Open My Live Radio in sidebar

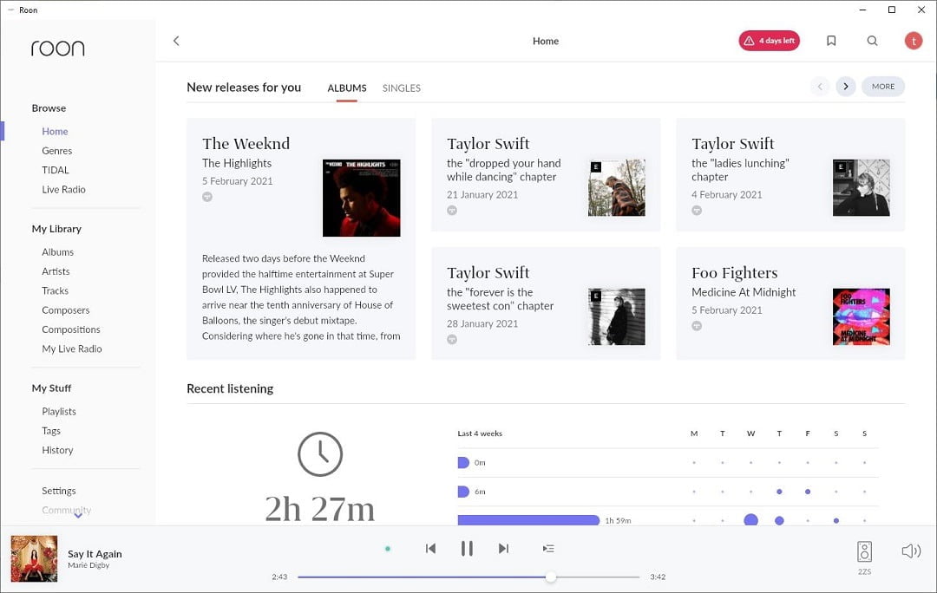(x=72, y=349)
